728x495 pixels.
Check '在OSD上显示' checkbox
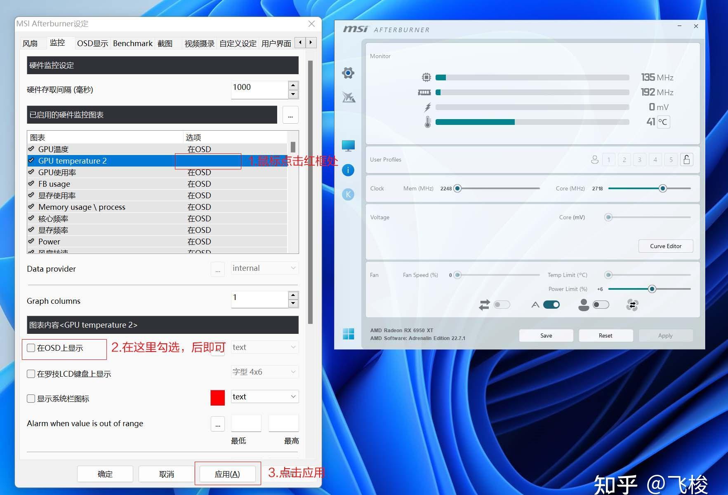tap(31, 348)
